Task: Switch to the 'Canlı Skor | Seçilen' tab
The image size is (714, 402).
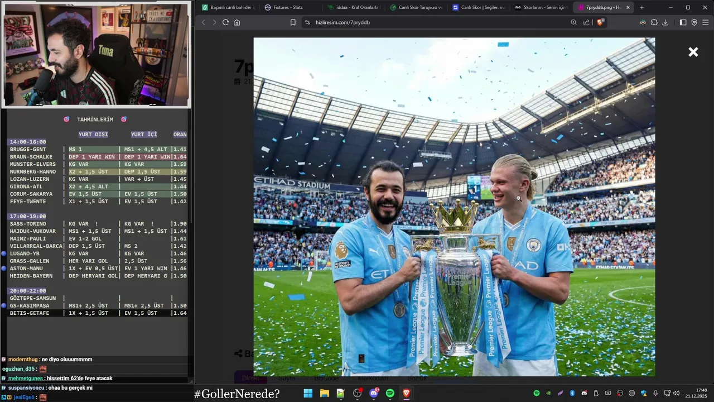Action: [x=479, y=7]
